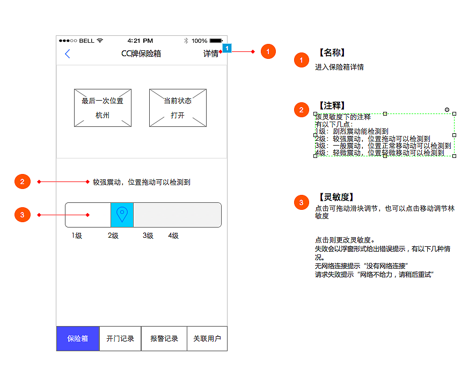Click the back arrow in the navigation bar
This screenshot has height=371, width=461.
click(x=67, y=54)
